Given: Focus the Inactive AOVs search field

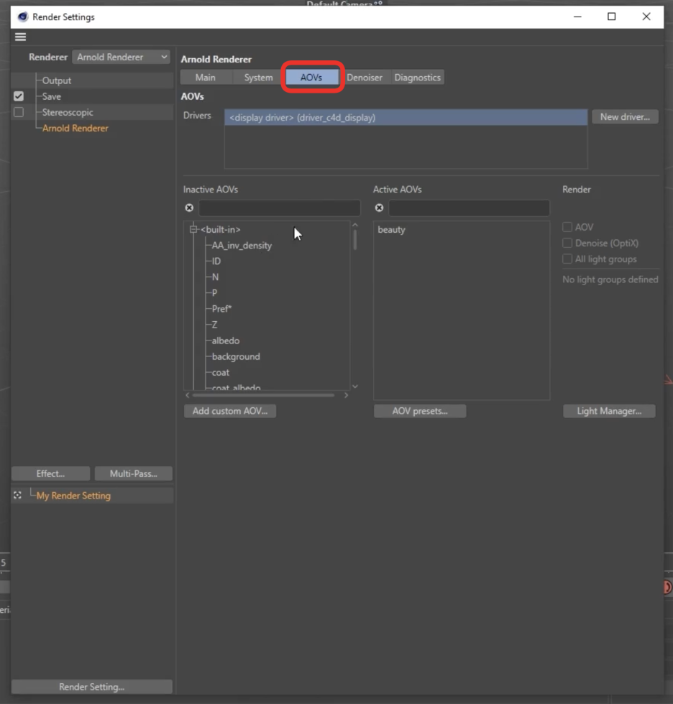Looking at the screenshot, I should (x=280, y=208).
